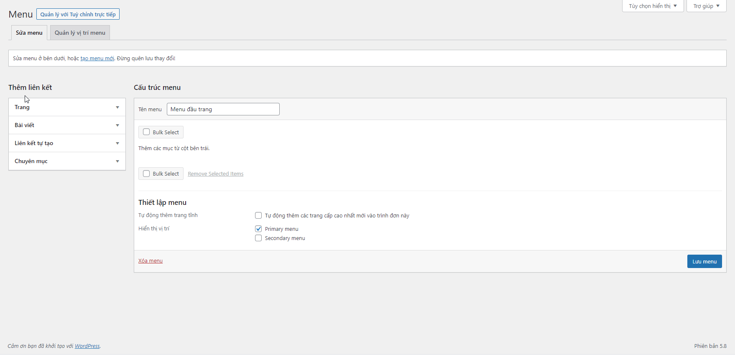This screenshot has width=735, height=355.
Task: Click the Remove Selected Items link
Action: coord(215,174)
